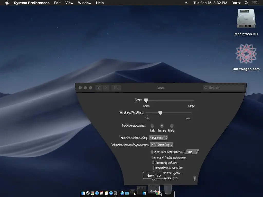Open the Apple menu

click(x=7, y=3)
